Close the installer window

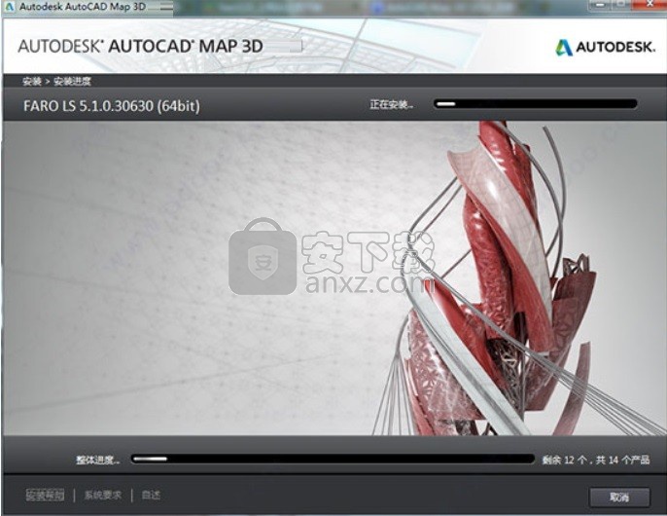[x=649, y=5]
